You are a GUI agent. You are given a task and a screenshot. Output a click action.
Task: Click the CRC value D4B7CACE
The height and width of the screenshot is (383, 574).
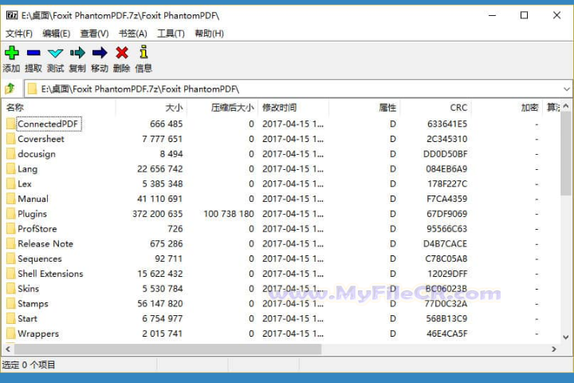click(x=445, y=243)
